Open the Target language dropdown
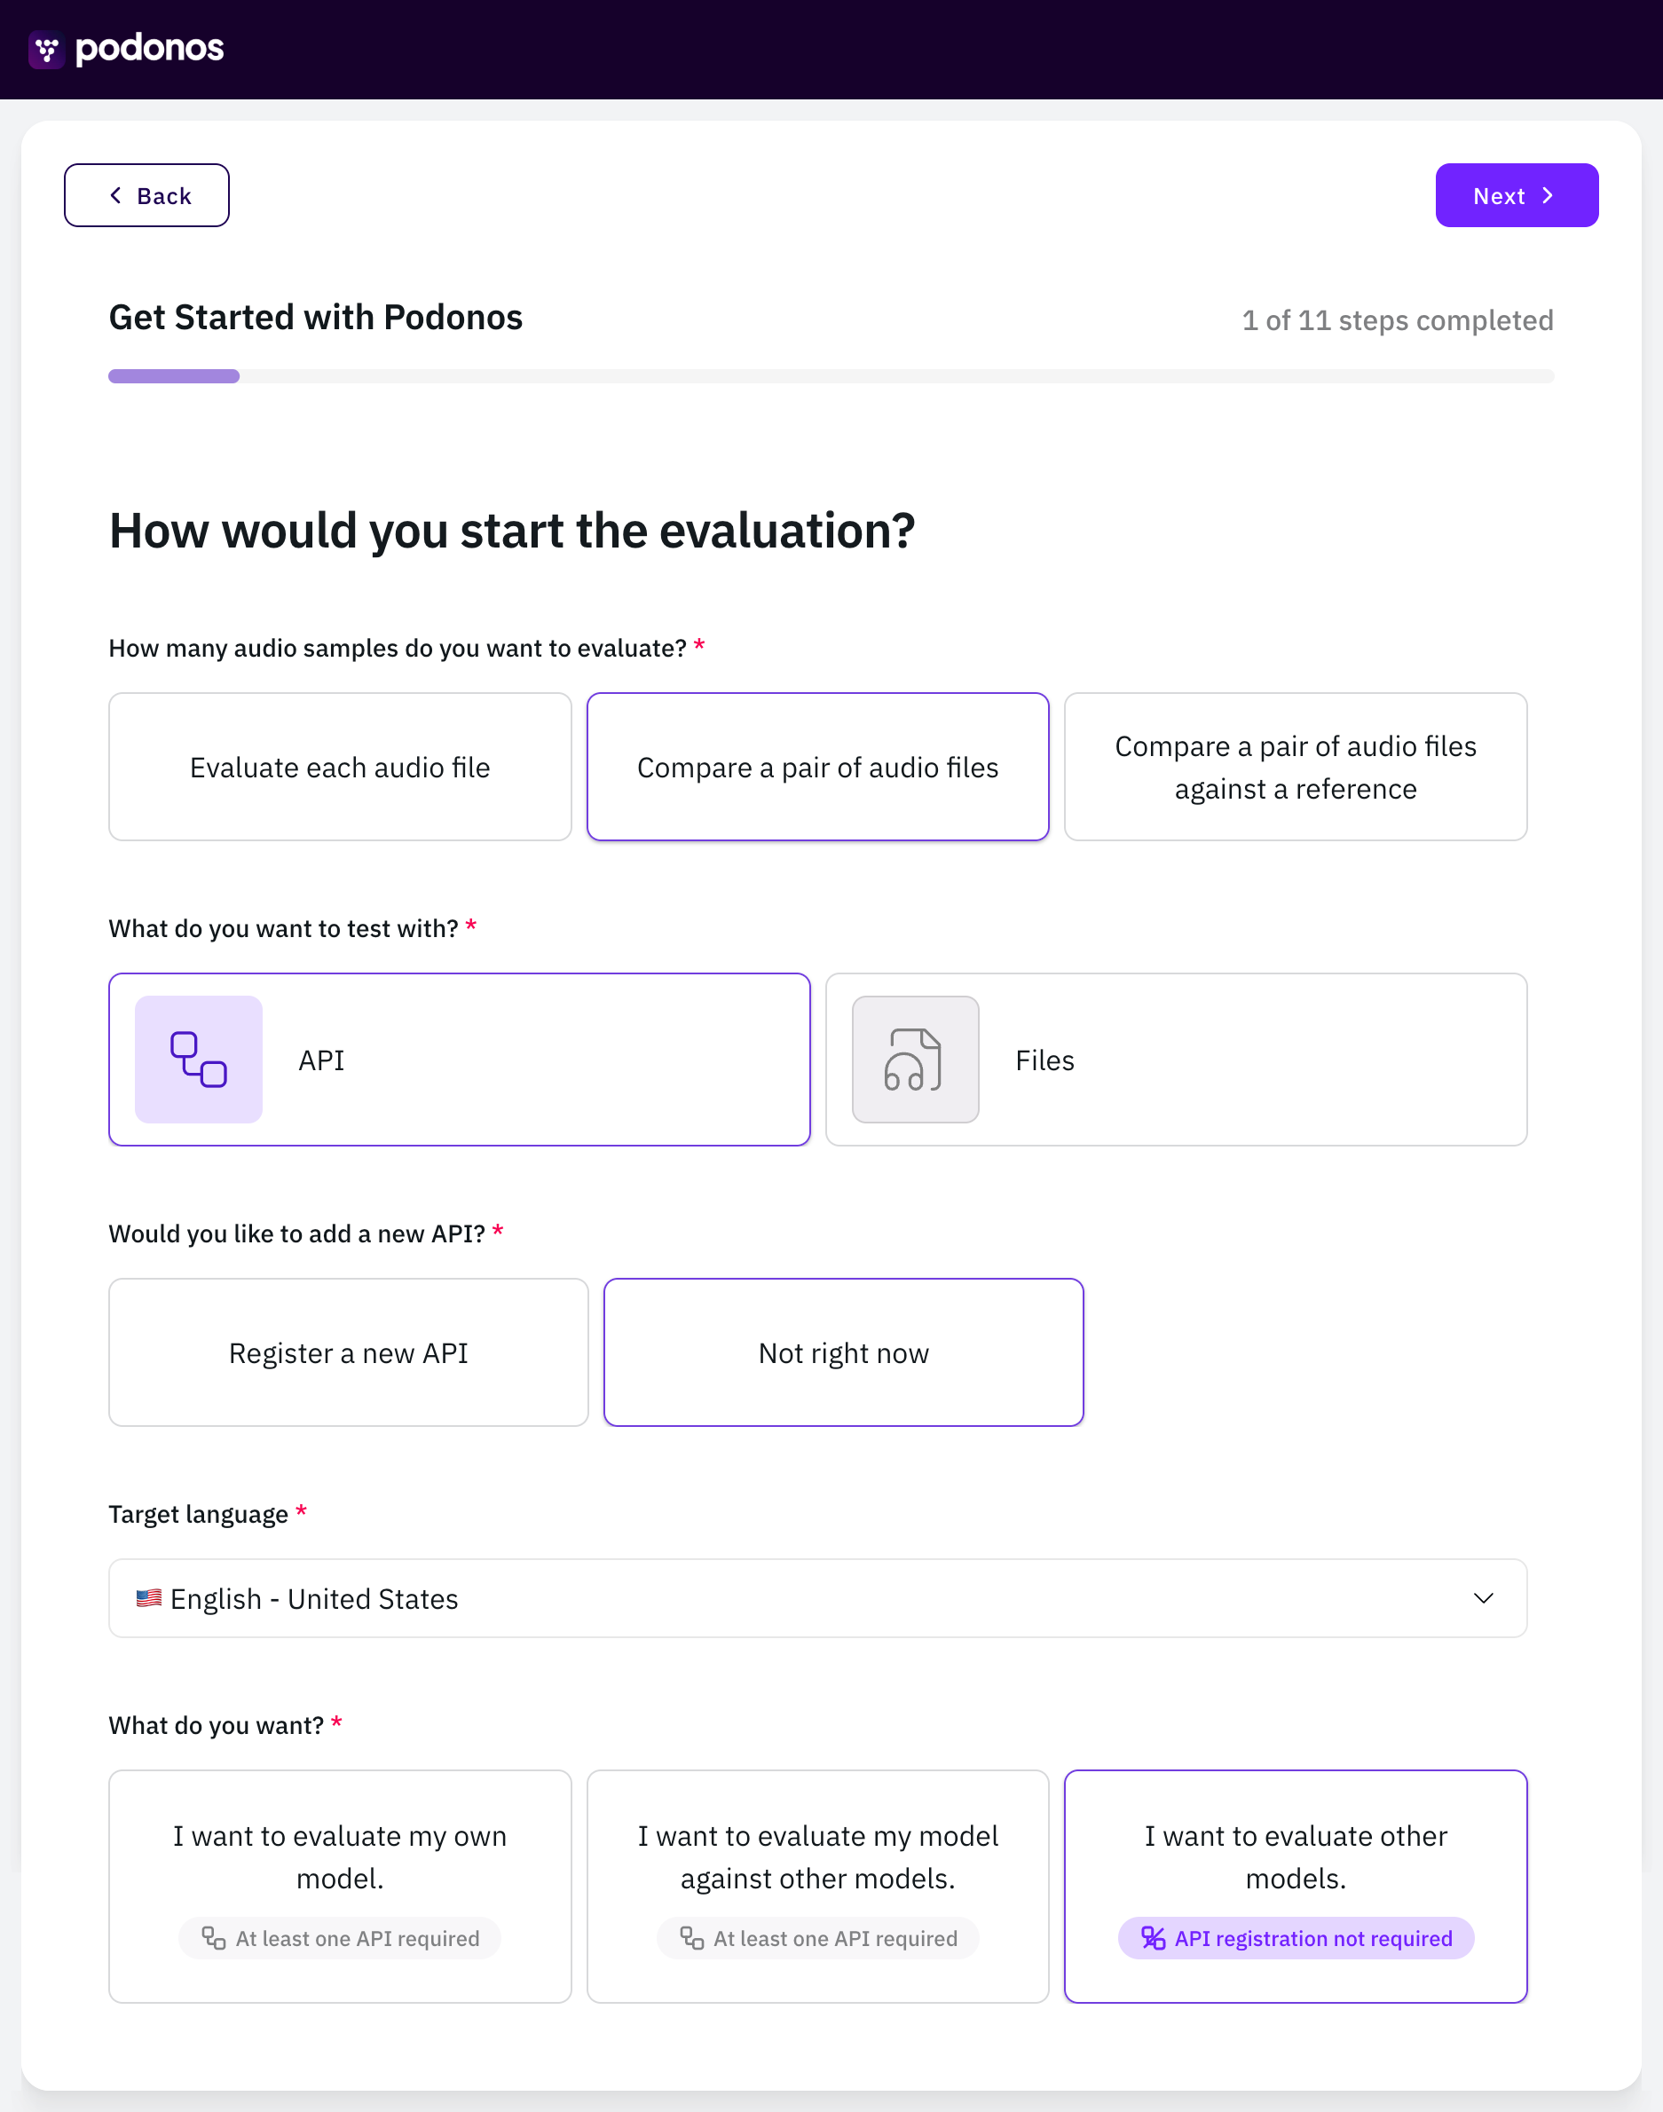This screenshot has width=1663, height=2112. (818, 1598)
